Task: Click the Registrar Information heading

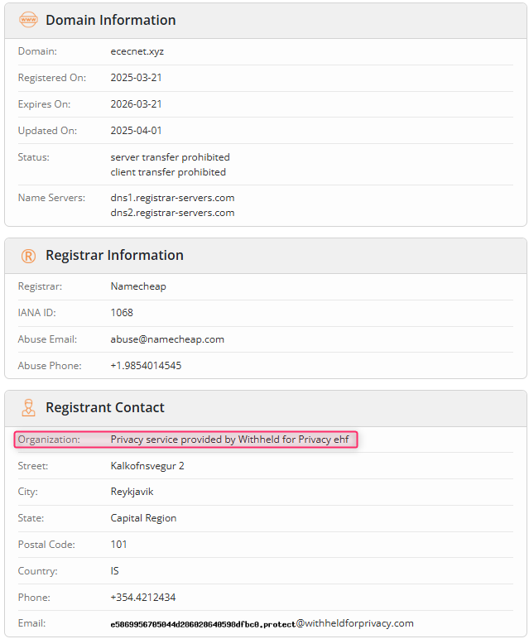Action: tap(114, 255)
